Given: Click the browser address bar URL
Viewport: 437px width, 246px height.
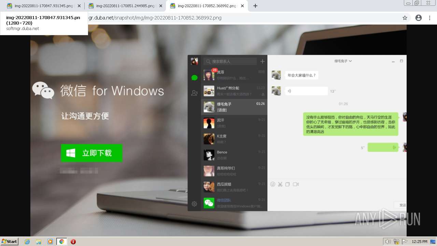Looking at the screenshot, I should [155, 18].
